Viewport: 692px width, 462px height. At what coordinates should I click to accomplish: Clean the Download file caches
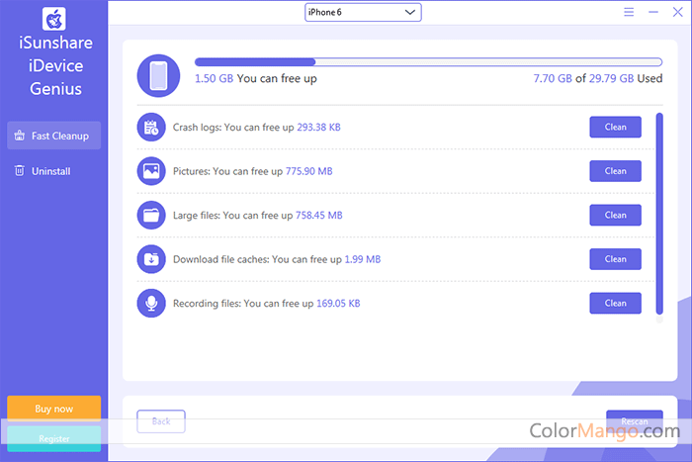pos(615,259)
